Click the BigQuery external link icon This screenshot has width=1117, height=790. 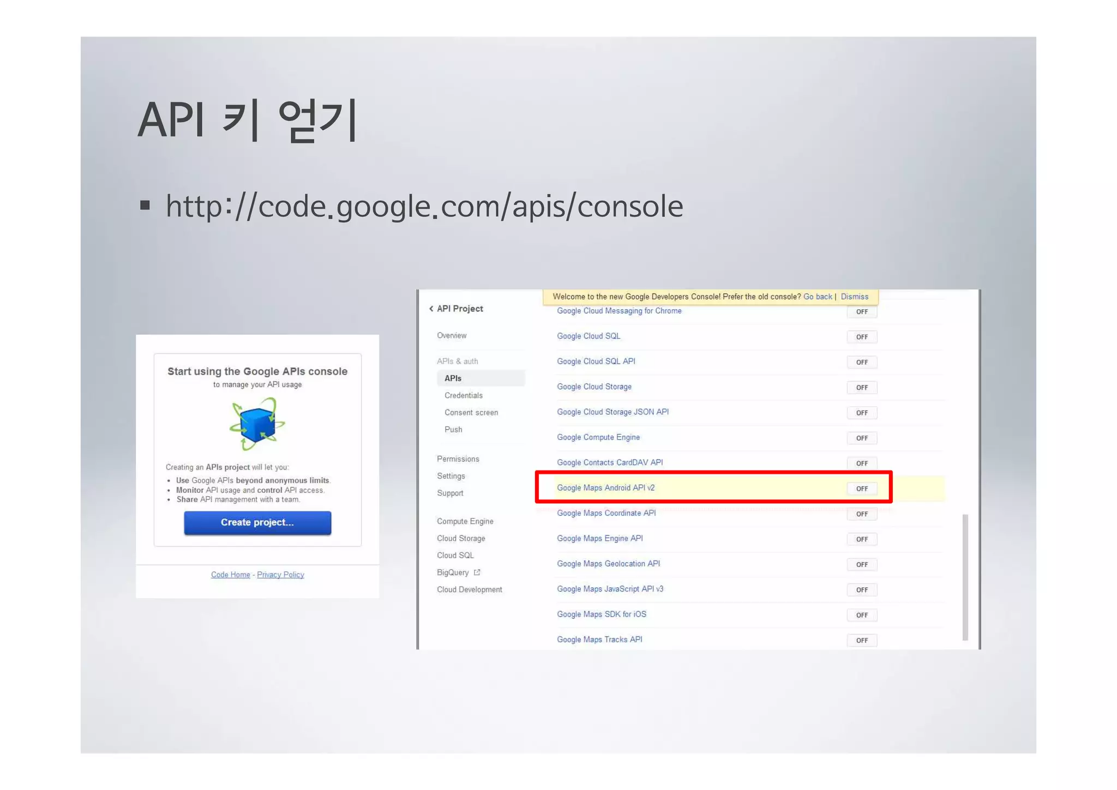point(477,572)
